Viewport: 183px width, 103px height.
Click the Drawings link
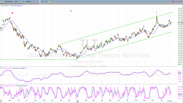coord(35,4)
